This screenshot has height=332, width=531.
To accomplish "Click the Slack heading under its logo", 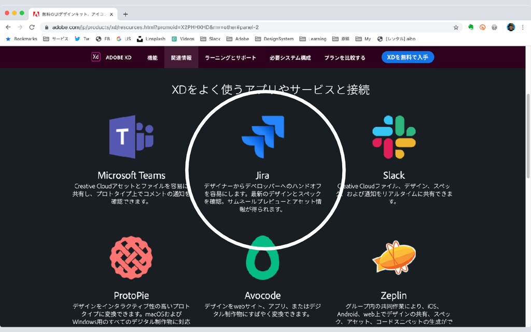I will click(394, 175).
